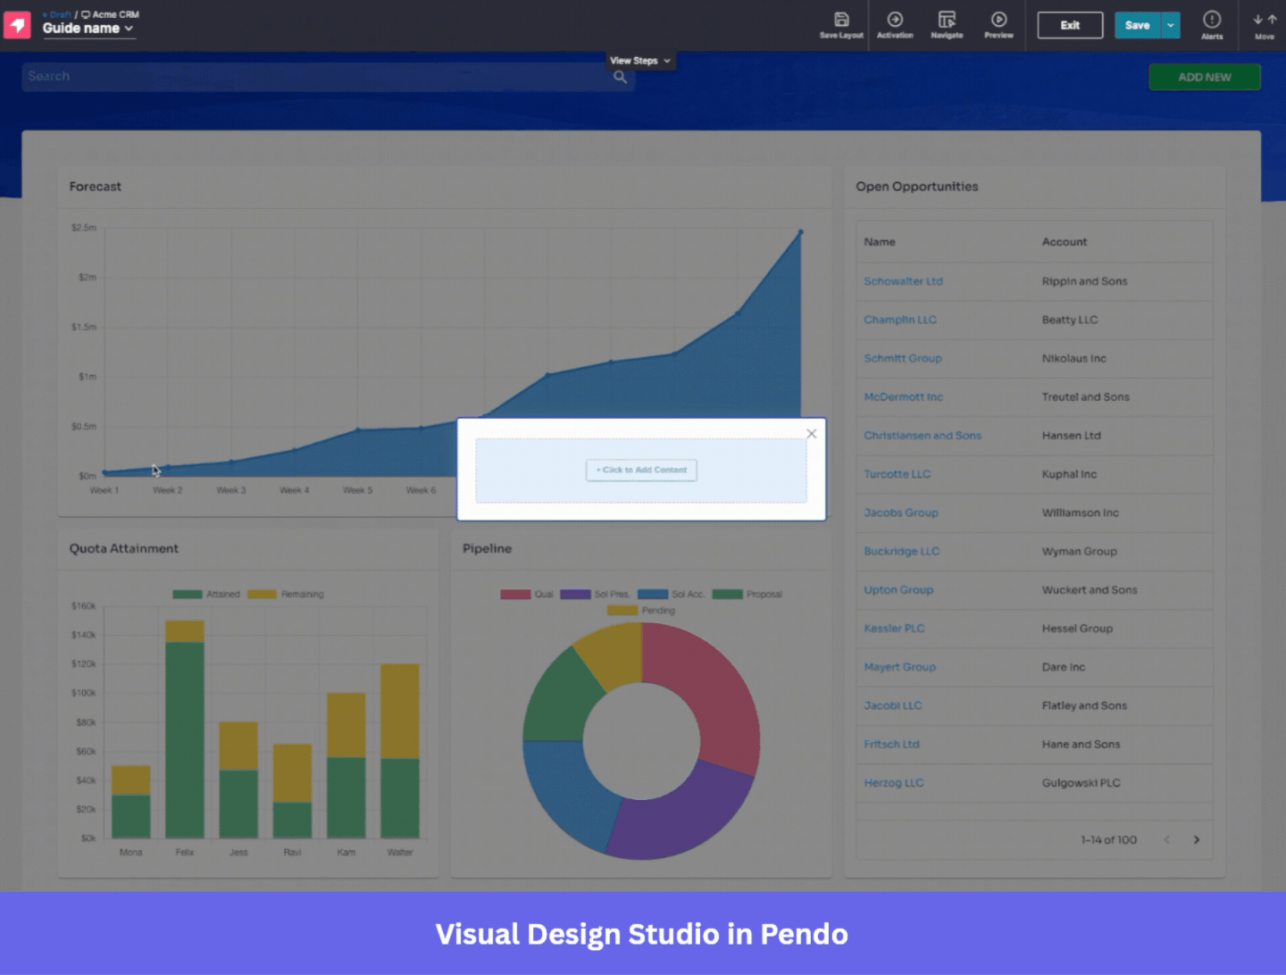The image size is (1286, 975).
Task: Click the search magnifier icon
Action: (x=621, y=77)
